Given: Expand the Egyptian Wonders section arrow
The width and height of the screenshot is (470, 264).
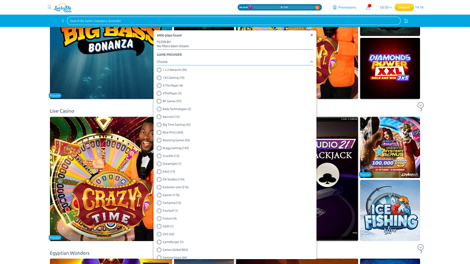Looking at the screenshot, I should 421,248.
